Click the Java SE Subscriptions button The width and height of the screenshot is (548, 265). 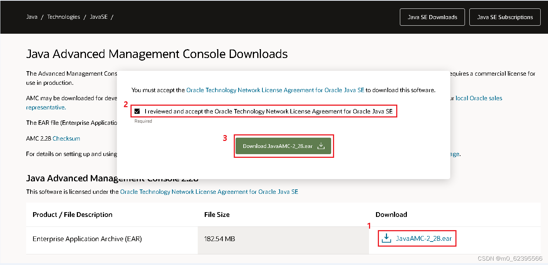[x=505, y=17]
